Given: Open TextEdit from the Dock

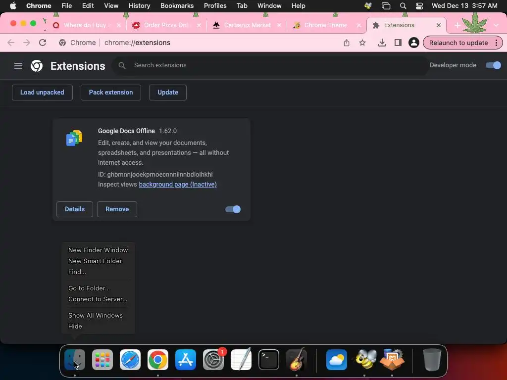Looking at the screenshot, I should [241, 360].
